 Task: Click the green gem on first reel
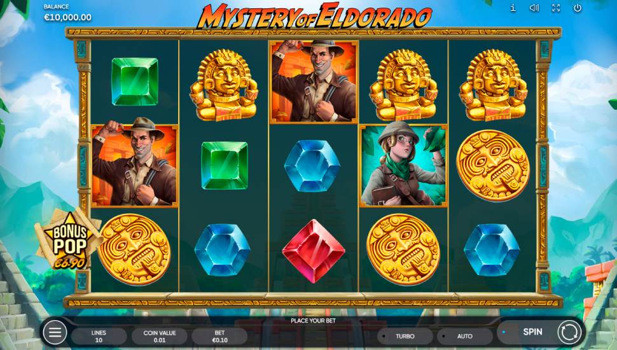(135, 81)
